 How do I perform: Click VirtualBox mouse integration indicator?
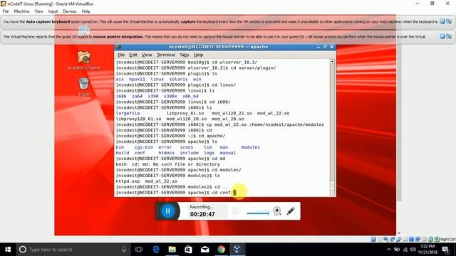pos(430,239)
